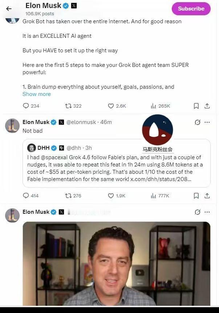Screen dimensions: 219x313
Task: Like the Grok Bot post (2.6K)
Action: [x=117, y=106]
